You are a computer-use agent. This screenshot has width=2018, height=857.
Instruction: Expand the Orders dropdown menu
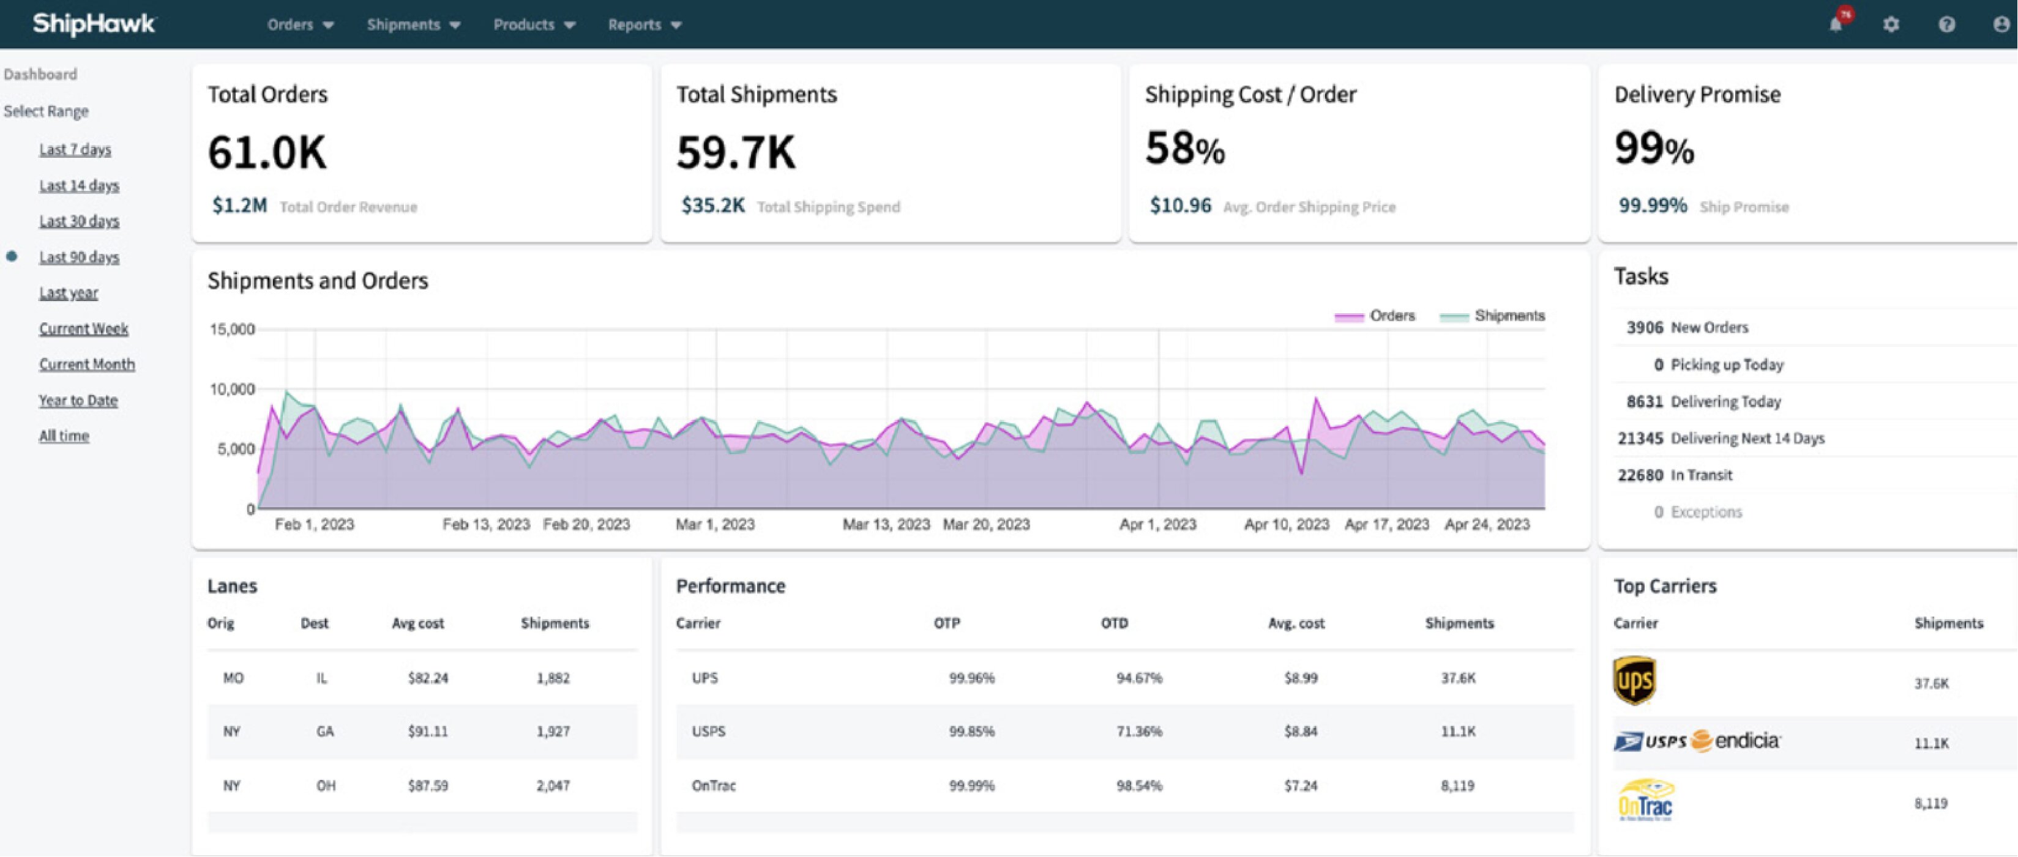(300, 24)
